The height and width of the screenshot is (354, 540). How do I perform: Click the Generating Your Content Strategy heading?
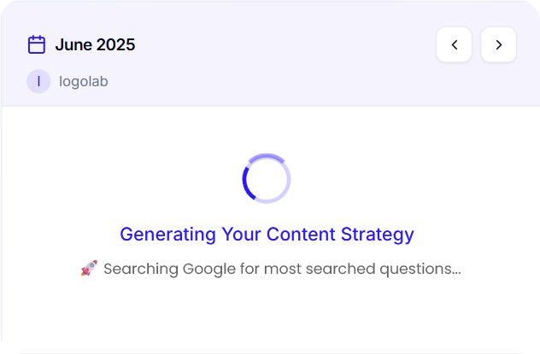(267, 235)
